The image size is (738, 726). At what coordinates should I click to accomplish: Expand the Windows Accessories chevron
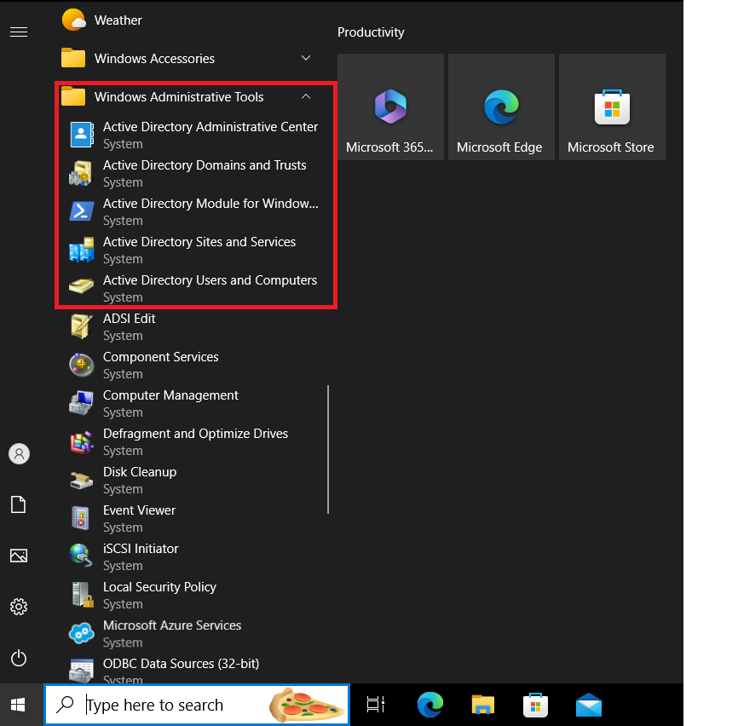coord(306,58)
